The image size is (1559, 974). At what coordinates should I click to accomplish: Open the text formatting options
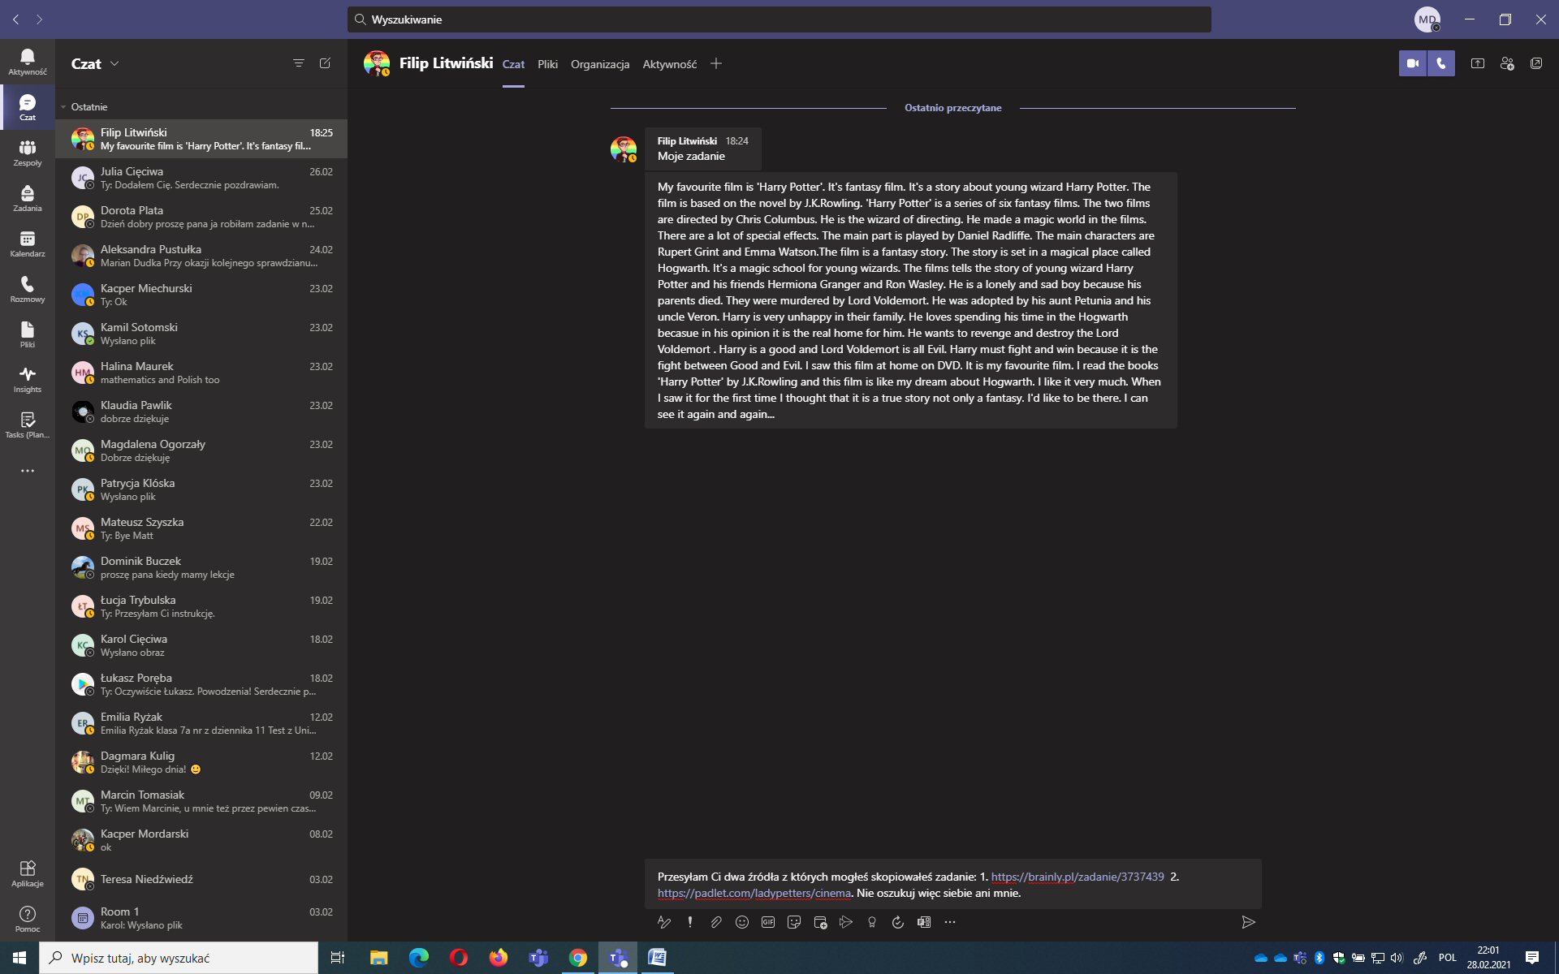click(x=664, y=922)
